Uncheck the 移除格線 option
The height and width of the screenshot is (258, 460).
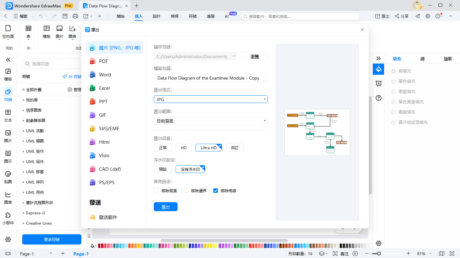(x=216, y=190)
